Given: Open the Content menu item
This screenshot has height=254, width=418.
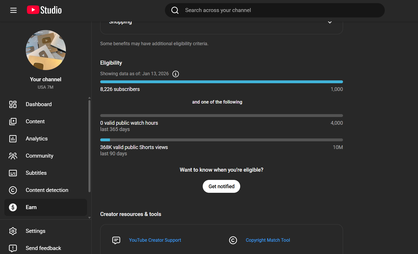Looking at the screenshot, I should point(35,122).
